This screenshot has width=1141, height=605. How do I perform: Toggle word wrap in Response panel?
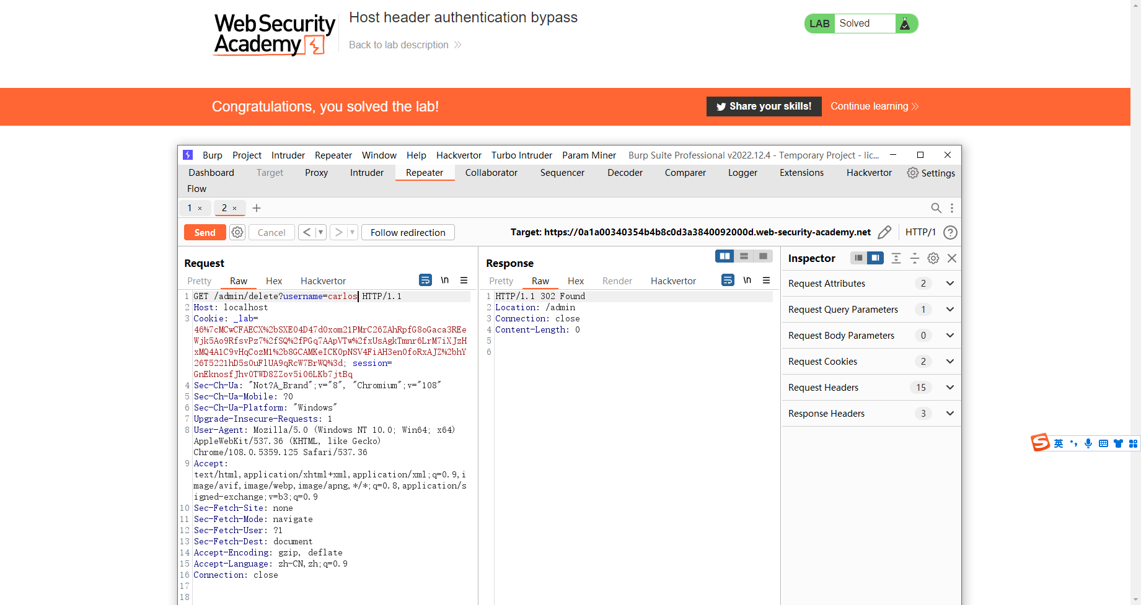click(728, 281)
